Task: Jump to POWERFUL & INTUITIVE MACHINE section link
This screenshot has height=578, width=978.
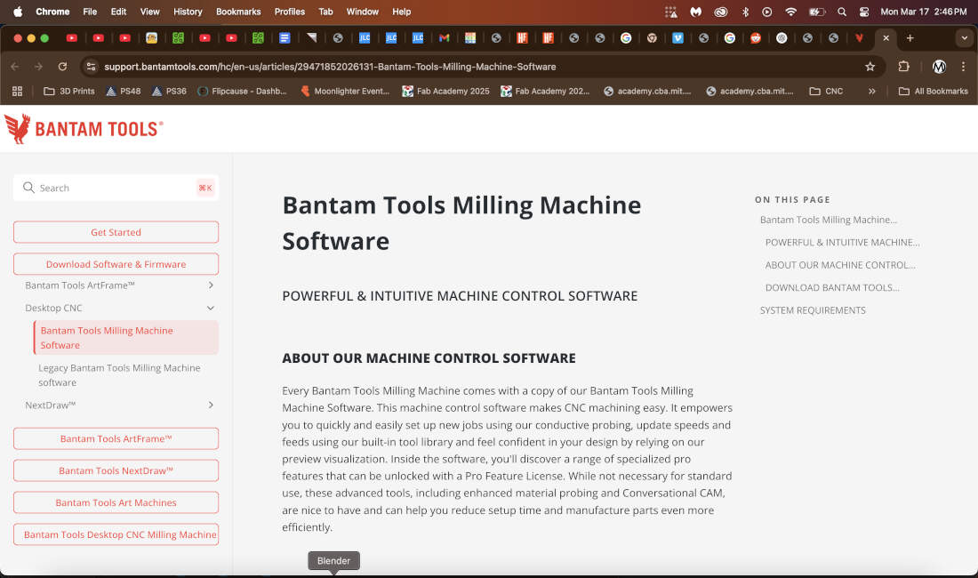Action: pos(842,243)
